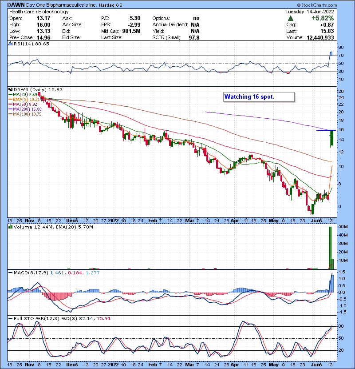This screenshot has height=369, width=355.
Task: Click the Prev Close 14.96 value
Action: pyautogui.click(x=43, y=37)
